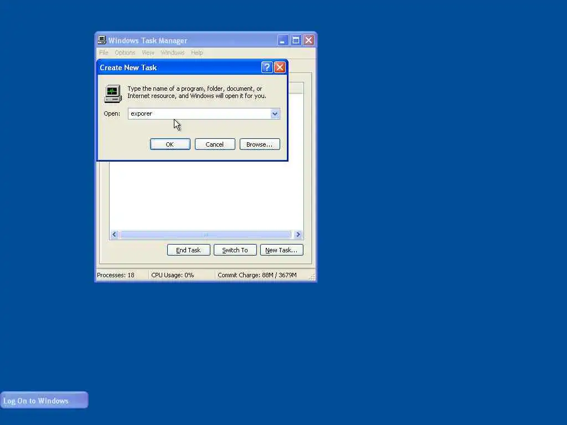Minimize the Windows Task Manager window
This screenshot has height=425, width=567.
[283, 40]
